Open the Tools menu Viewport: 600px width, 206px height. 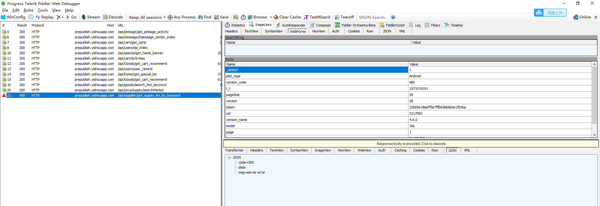(x=43, y=10)
